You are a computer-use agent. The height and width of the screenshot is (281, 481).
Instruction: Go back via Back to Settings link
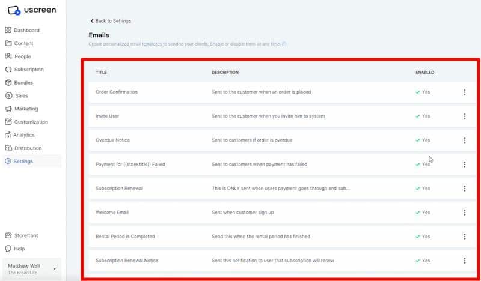[111, 21]
